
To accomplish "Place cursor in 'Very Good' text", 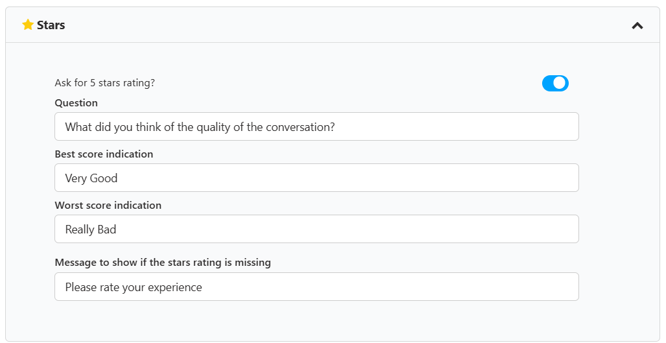I will [91, 178].
